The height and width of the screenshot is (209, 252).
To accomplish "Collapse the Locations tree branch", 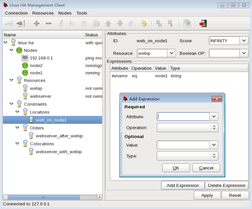I will click(17, 112).
